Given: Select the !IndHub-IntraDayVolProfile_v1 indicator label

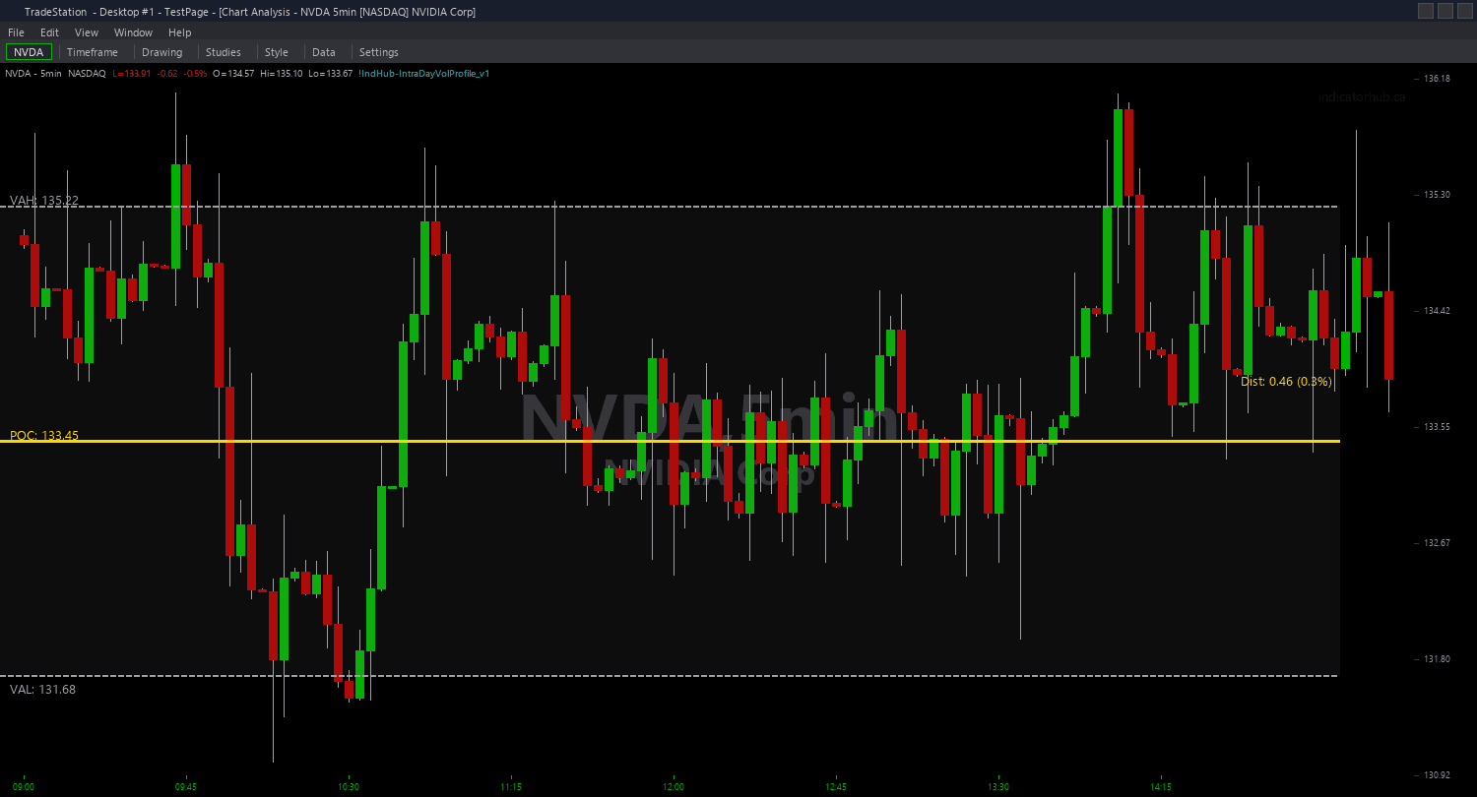Looking at the screenshot, I should coord(423,72).
